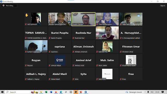The width and height of the screenshot is (167, 94).
Task: Select the Royyan participant tile
Action: [36, 60]
